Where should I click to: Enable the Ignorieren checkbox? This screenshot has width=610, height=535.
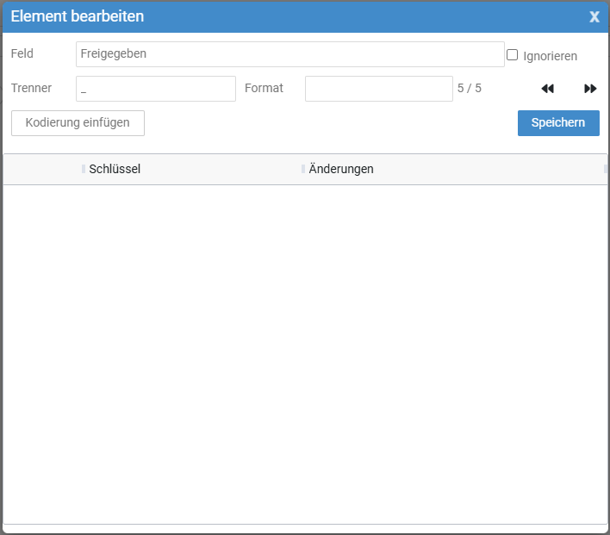(x=512, y=55)
